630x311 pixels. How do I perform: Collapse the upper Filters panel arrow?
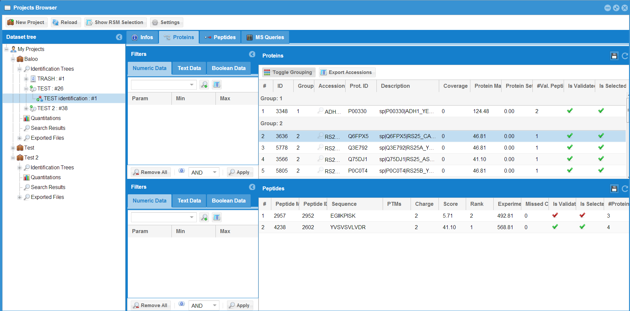pos(252,54)
